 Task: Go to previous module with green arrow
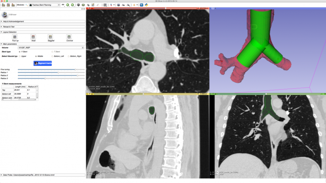pyautogui.click(x=68, y=5)
